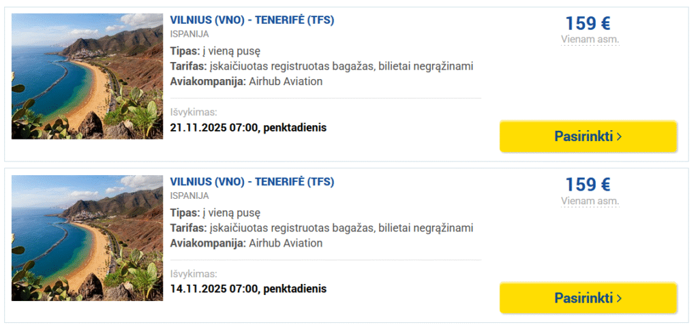Image resolution: width=698 pixels, height=329 pixels.
Task: Open the beach photo of the 21.11.2025 flight
Action: pos(87,76)
